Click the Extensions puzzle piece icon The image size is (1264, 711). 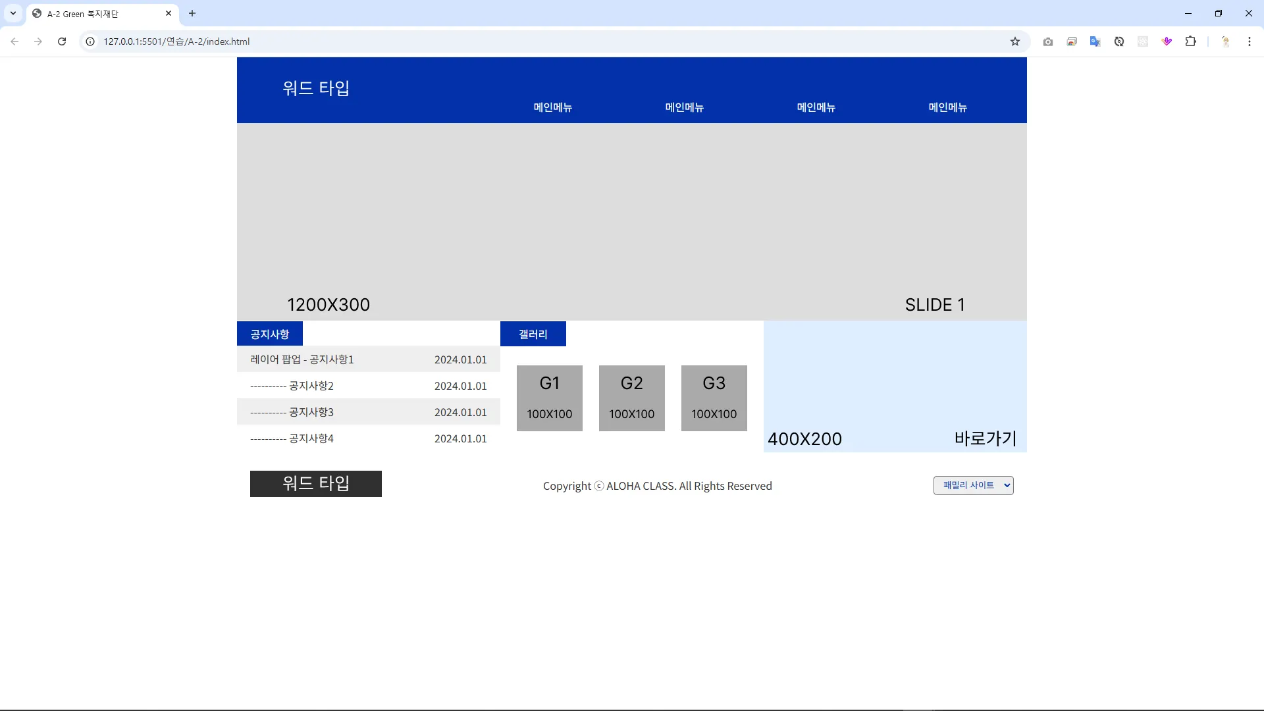click(x=1190, y=41)
